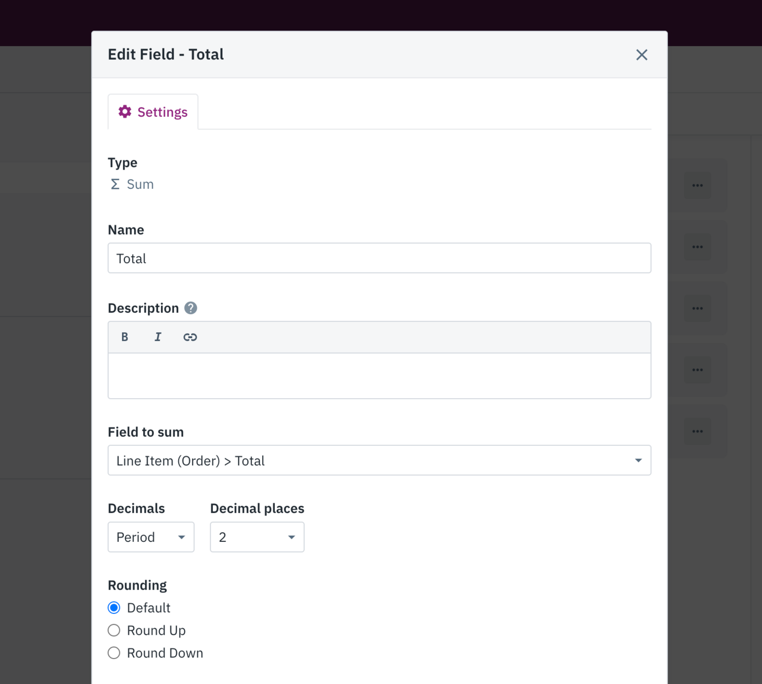
Task: Click the gear icon on Settings tab
Action: coord(125,112)
